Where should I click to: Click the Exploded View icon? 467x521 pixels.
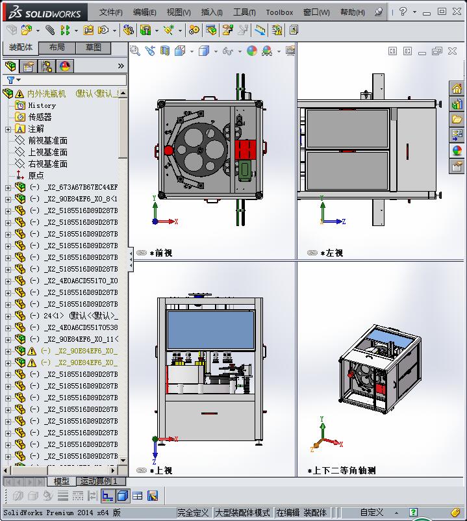(227, 31)
